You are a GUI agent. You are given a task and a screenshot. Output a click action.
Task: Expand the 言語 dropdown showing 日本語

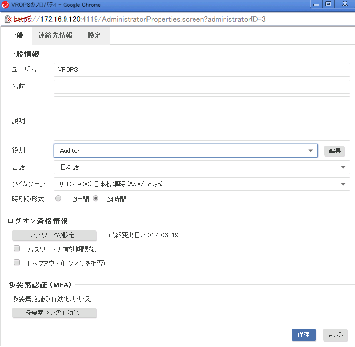[x=201, y=167]
